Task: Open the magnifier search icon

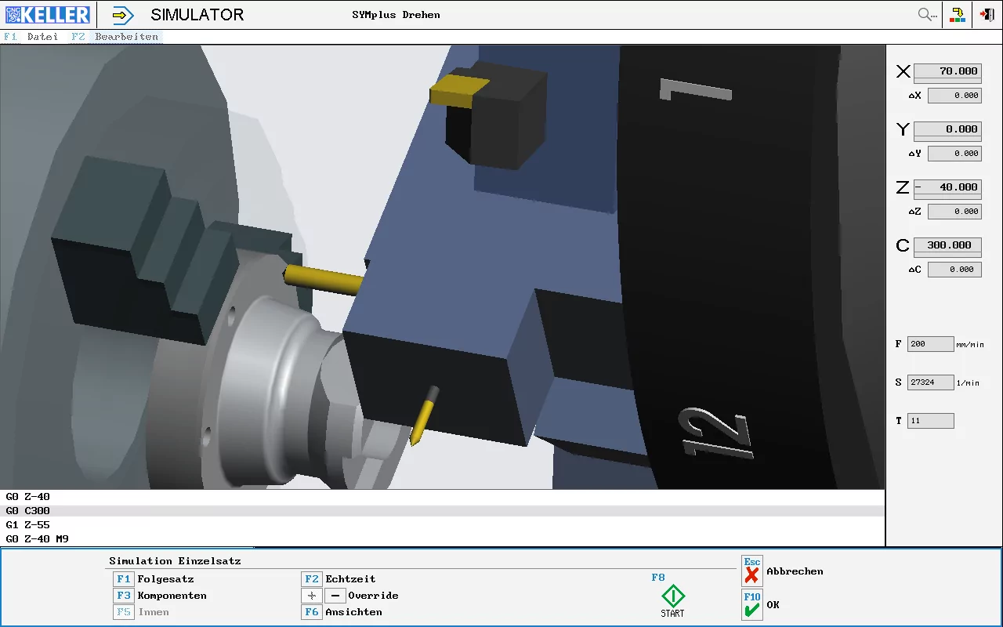Action: click(928, 15)
